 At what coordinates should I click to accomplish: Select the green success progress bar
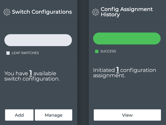pos(127,38)
